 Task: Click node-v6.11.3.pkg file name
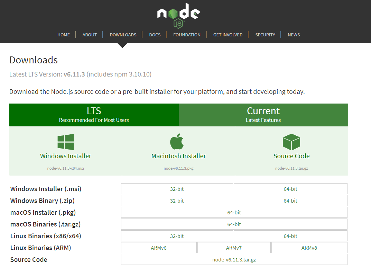tap(179, 168)
